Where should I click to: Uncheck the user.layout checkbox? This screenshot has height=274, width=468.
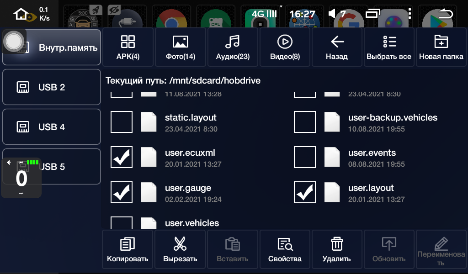click(x=304, y=192)
